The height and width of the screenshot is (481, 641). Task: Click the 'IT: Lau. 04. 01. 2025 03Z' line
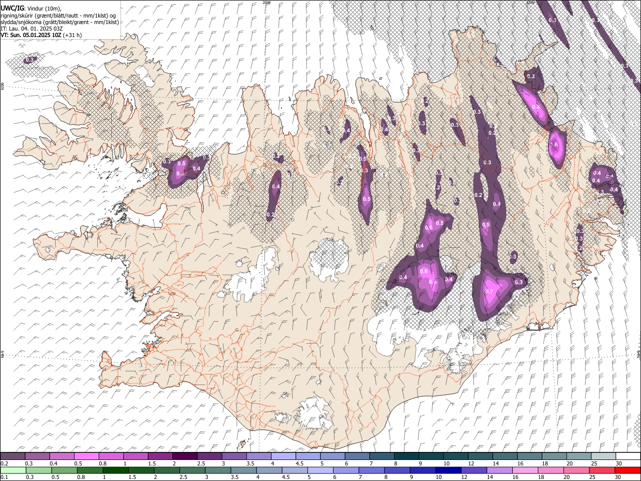32,29
